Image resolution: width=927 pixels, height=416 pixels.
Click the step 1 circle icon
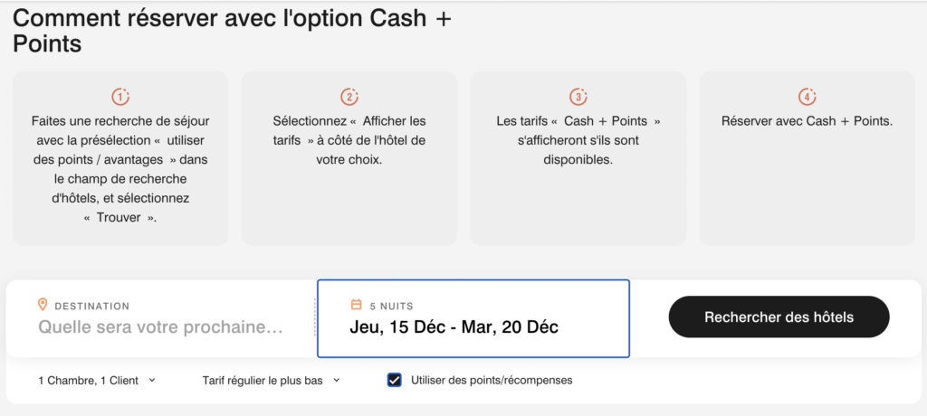pos(120,96)
